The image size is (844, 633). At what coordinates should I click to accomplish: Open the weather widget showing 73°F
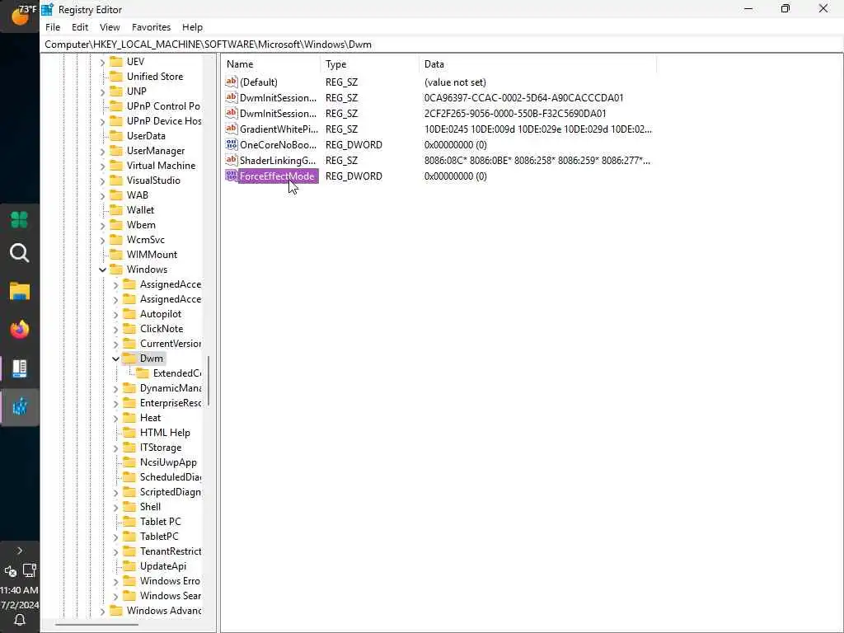click(x=20, y=15)
